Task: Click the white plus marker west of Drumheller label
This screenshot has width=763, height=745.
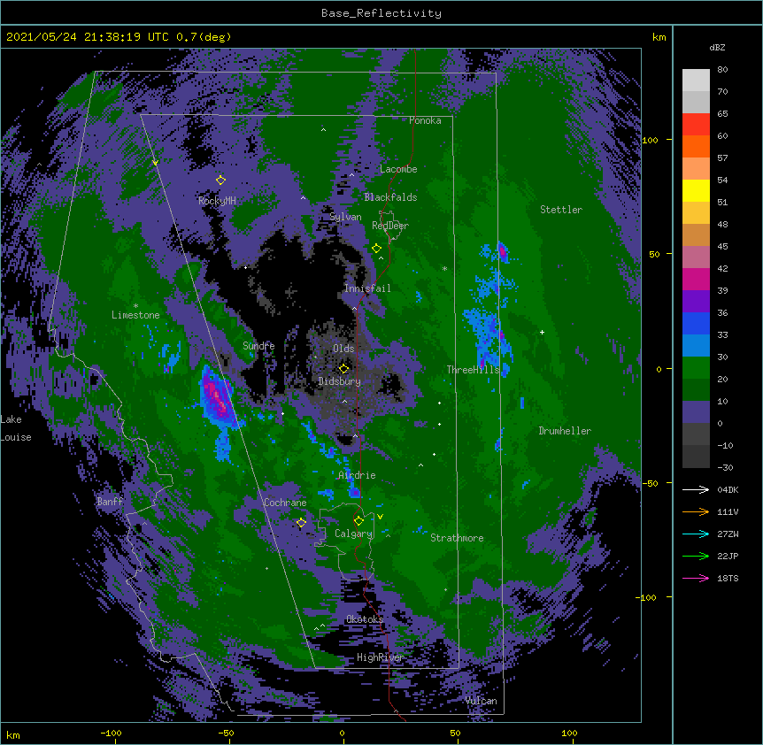Action: (x=542, y=332)
